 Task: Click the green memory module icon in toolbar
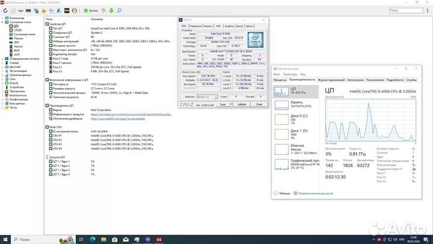click(x=28, y=10)
